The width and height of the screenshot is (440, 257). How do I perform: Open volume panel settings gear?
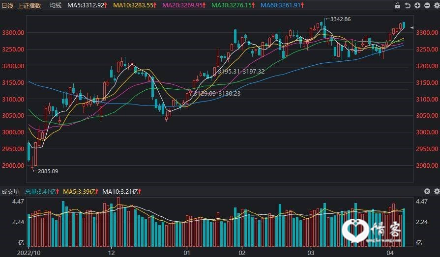(x=437, y=191)
